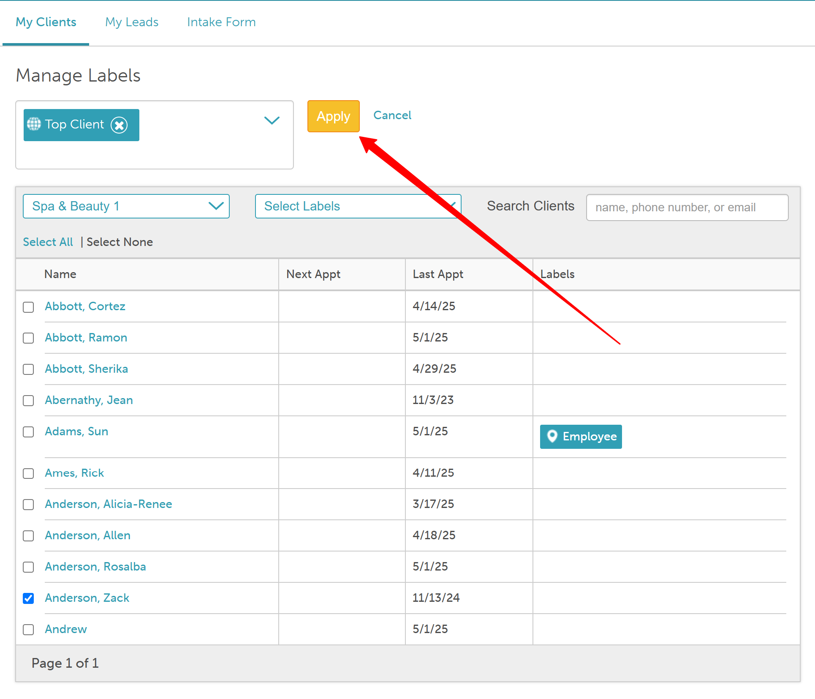Image resolution: width=815 pixels, height=699 pixels.
Task: Remove the Top Client label chip
Action: [119, 125]
